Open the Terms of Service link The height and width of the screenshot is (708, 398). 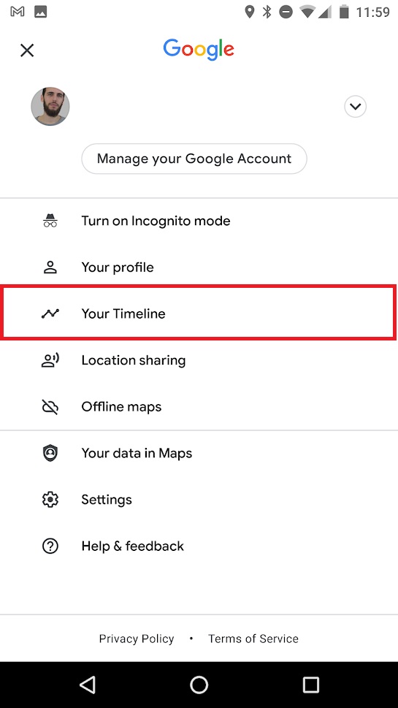tap(253, 639)
